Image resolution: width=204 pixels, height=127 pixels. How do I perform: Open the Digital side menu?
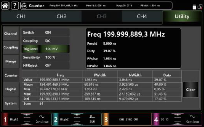tap(11, 89)
